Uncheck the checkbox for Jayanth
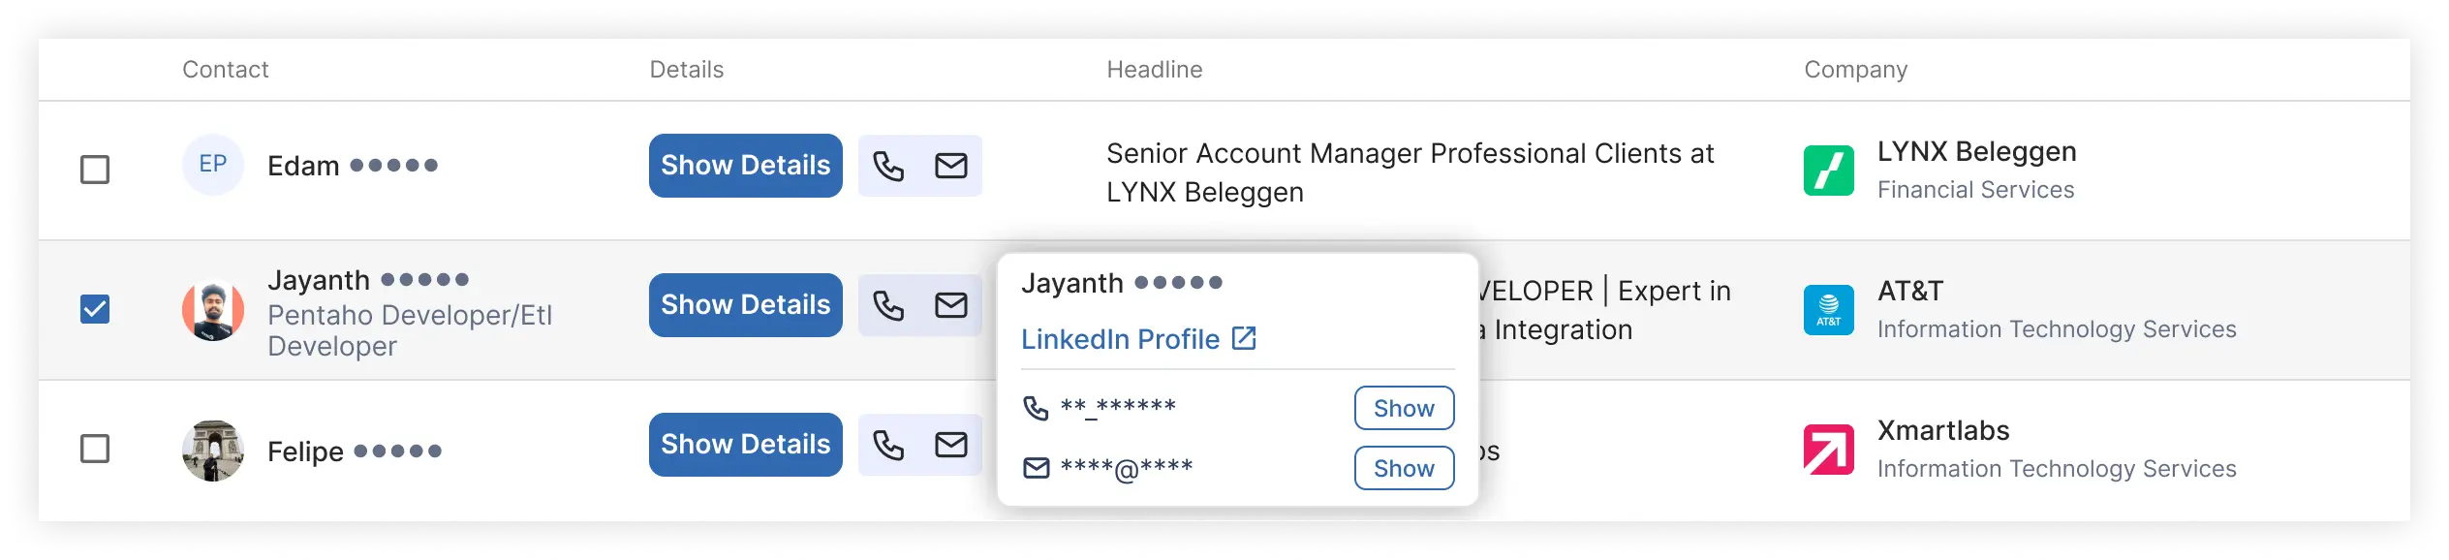Image resolution: width=2449 pixels, height=560 pixels. (95, 309)
